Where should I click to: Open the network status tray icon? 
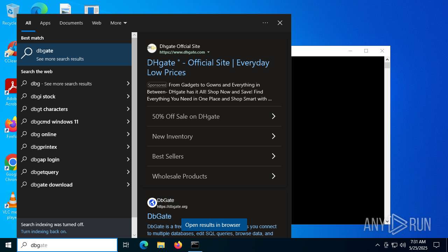click(x=394, y=245)
